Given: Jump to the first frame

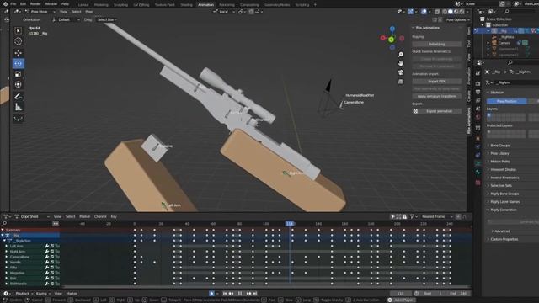Looking at the screenshot, I should pyautogui.click(x=225, y=294).
